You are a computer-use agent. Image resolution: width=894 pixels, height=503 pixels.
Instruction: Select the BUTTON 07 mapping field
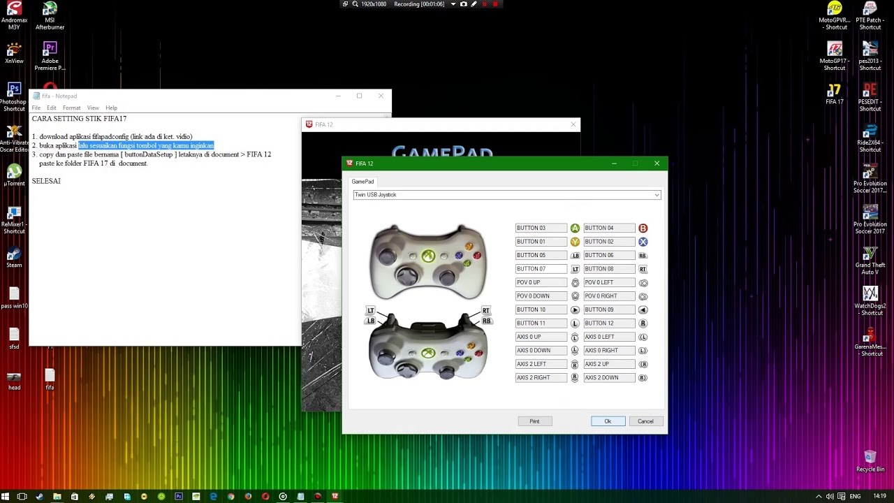[x=541, y=269]
